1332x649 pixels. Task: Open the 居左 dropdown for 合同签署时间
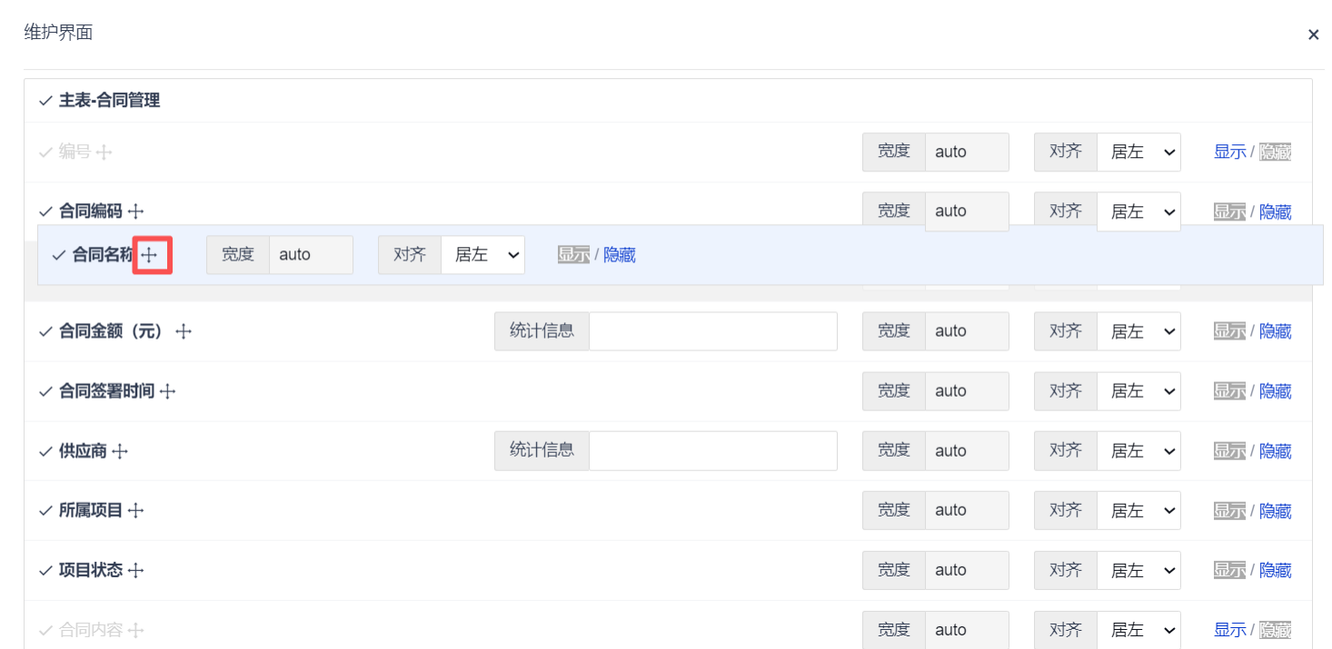(x=1138, y=390)
